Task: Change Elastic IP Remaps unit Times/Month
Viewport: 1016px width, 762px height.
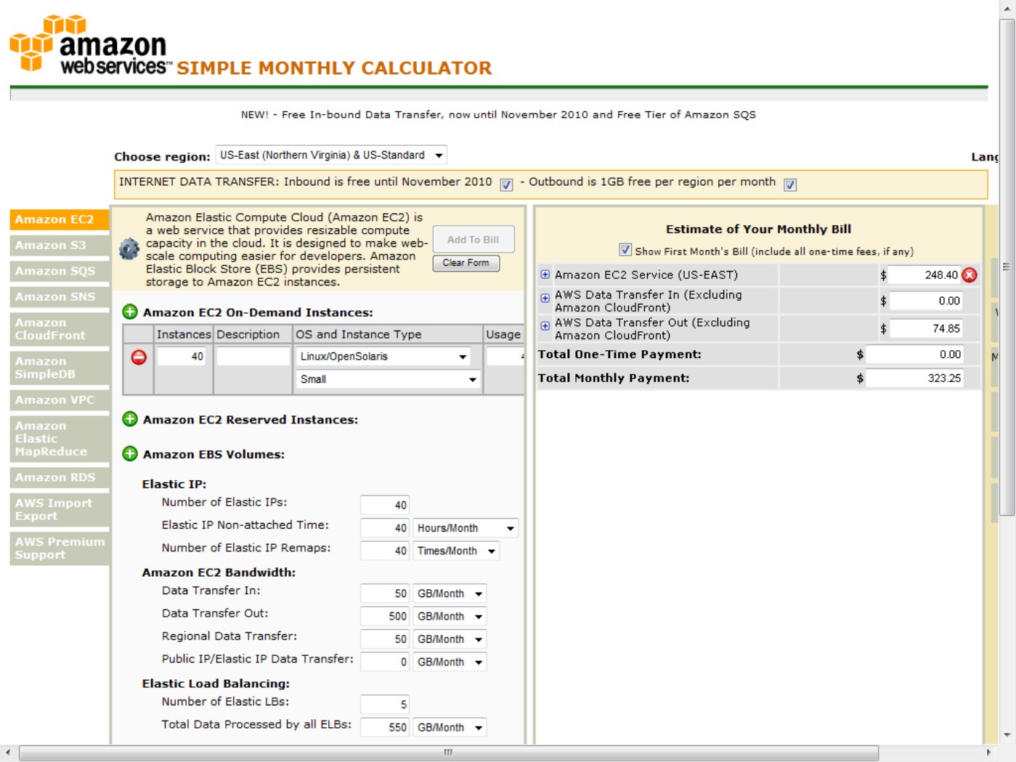Action: pos(456,551)
